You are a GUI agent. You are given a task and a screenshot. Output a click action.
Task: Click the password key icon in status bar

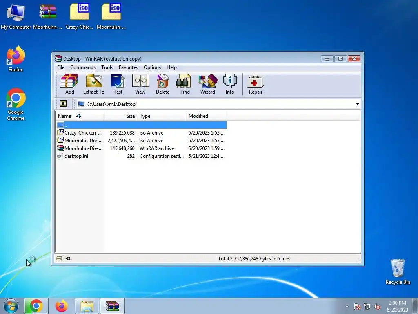pos(67,258)
